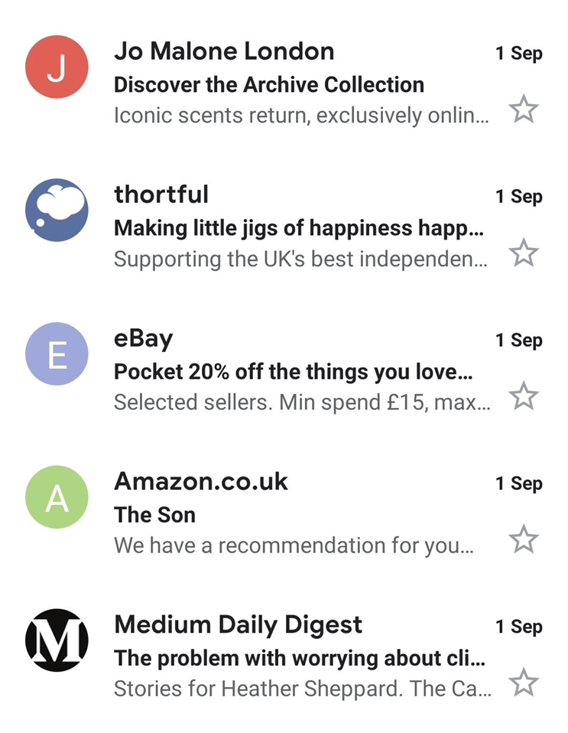Star the thortful email
568x733 pixels.
(524, 252)
